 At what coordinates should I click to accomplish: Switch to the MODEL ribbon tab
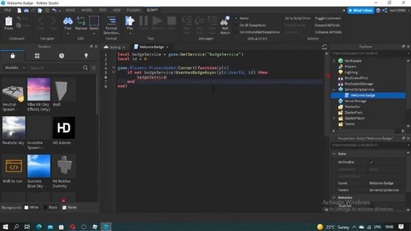(x=87, y=10)
